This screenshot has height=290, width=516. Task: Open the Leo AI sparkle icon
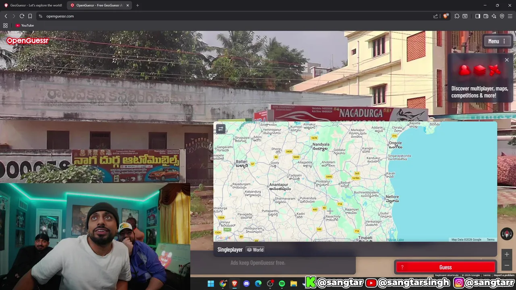(494, 16)
